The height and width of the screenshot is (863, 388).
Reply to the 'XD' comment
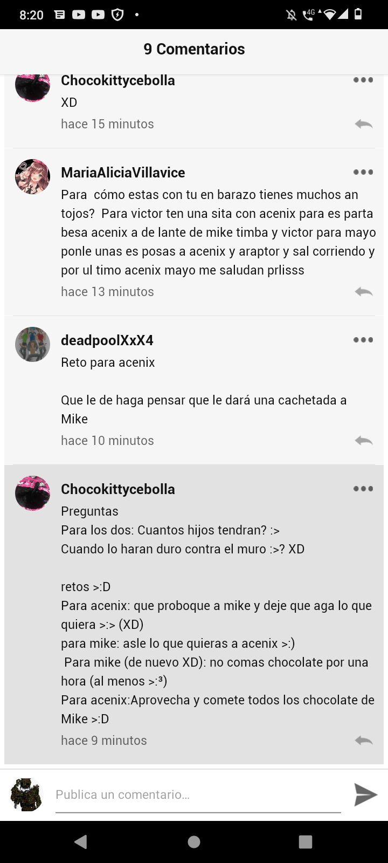[364, 124]
